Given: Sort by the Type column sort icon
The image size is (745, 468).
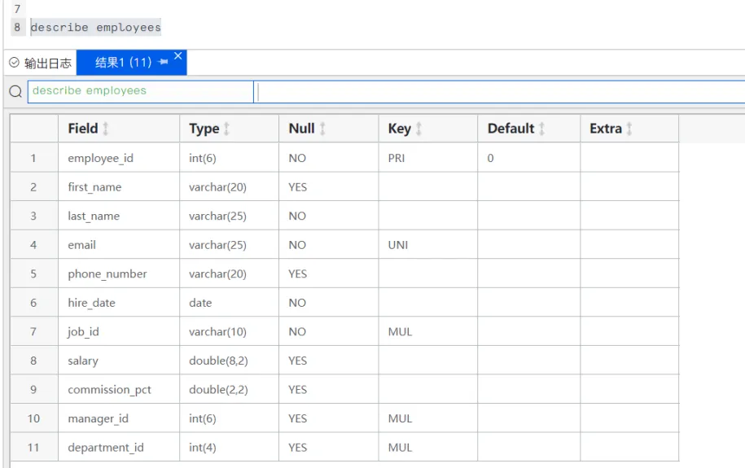Looking at the screenshot, I should (226, 129).
